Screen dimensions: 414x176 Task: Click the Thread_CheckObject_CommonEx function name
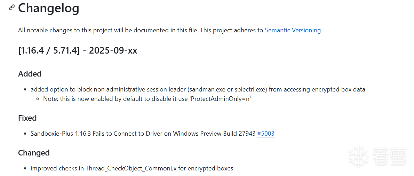click(x=131, y=168)
